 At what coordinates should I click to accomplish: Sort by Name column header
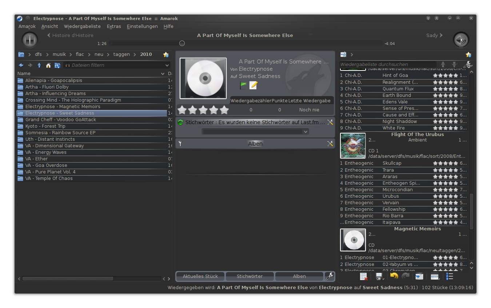coord(91,73)
